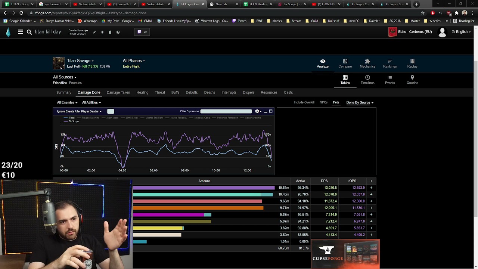The height and width of the screenshot is (269, 478).
Task: Expand the Titan Savage fight dropdown
Action: tap(80, 61)
